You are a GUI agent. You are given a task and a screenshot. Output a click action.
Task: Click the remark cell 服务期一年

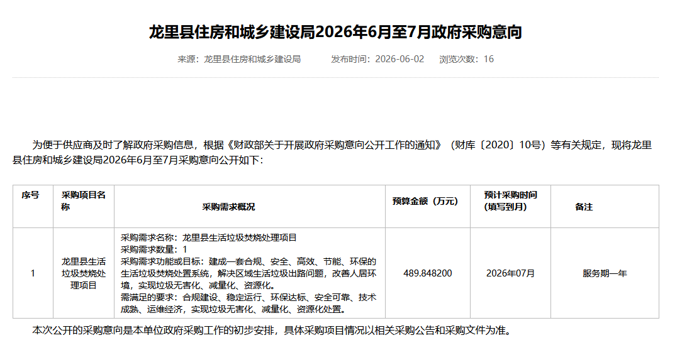(x=605, y=273)
